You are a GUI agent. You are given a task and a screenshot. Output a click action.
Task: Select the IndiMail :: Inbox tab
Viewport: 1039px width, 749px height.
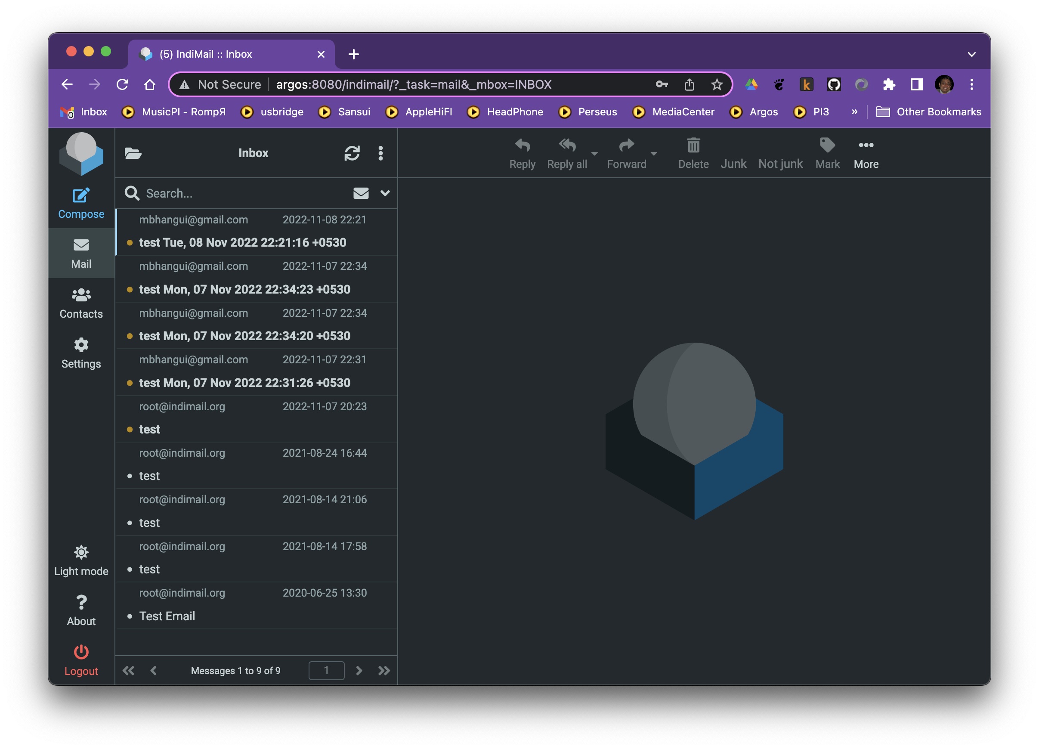(x=232, y=54)
